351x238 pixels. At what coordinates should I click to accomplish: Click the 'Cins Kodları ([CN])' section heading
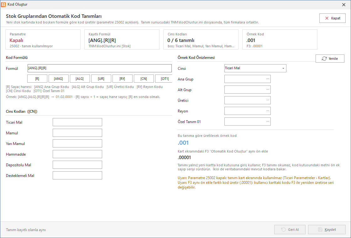(22, 111)
